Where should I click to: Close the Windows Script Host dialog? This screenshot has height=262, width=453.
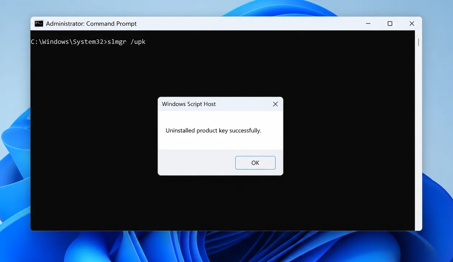(275, 104)
